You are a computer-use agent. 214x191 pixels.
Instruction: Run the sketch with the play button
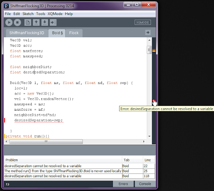pos(9,23)
